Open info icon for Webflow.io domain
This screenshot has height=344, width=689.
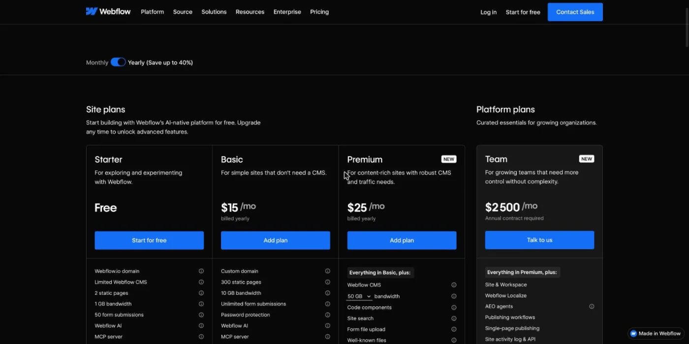tap(201, 271)
